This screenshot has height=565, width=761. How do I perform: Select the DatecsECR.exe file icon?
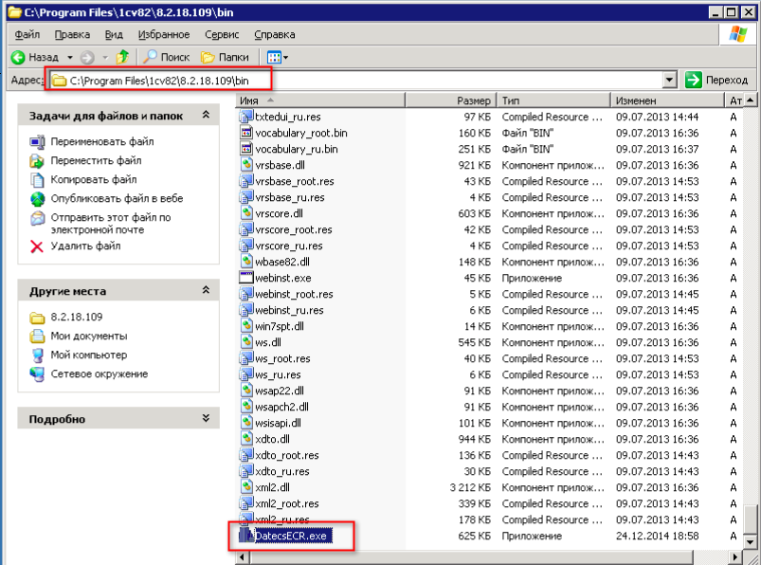coord(246,536)
